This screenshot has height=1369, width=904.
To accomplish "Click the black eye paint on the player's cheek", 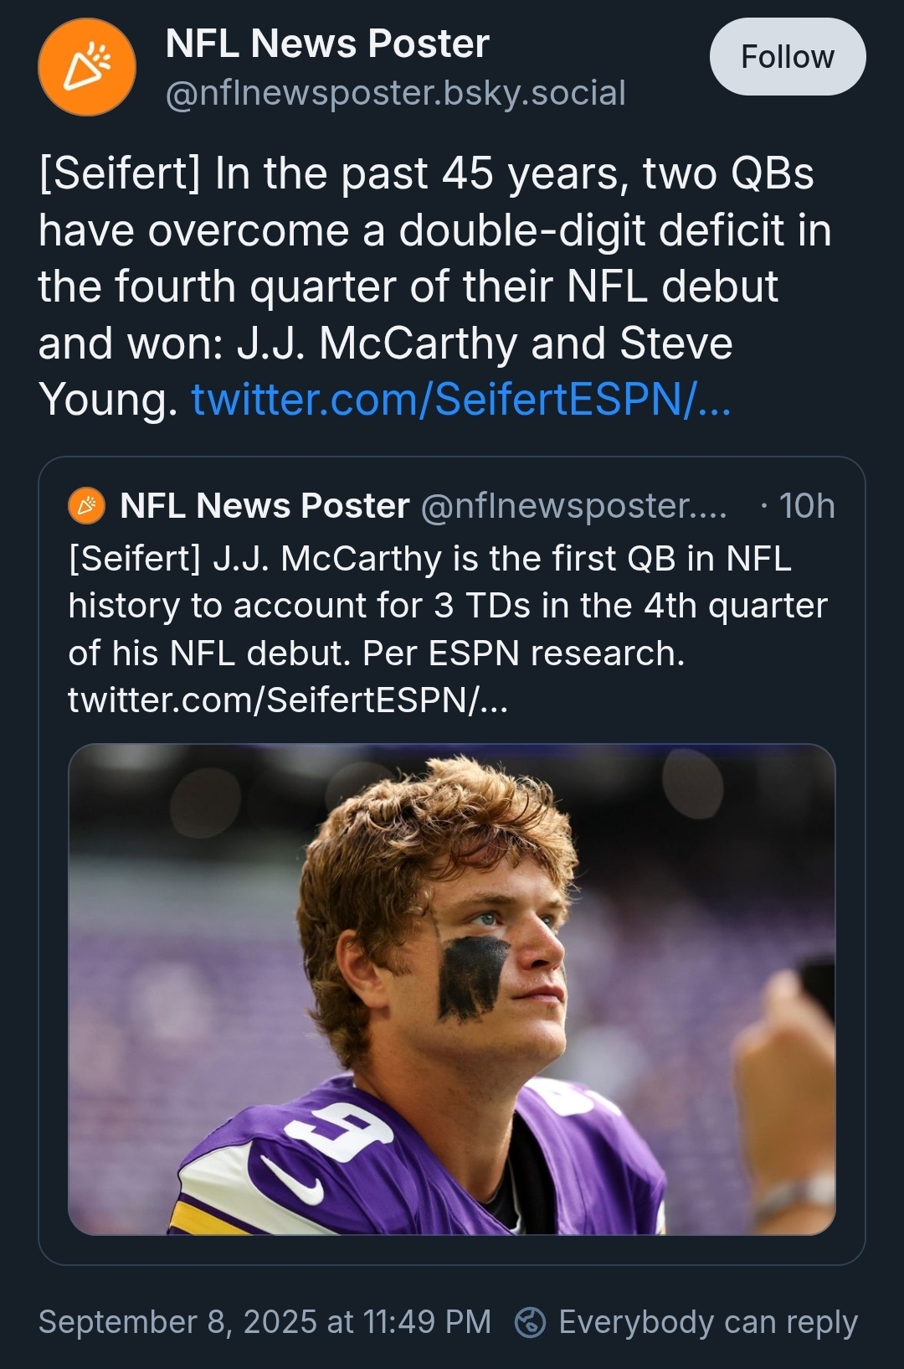I will 473,977.
